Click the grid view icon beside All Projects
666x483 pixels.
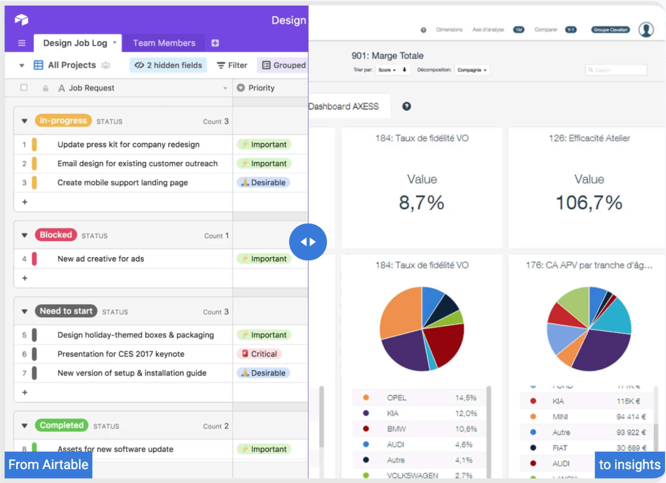pos(39,65)
